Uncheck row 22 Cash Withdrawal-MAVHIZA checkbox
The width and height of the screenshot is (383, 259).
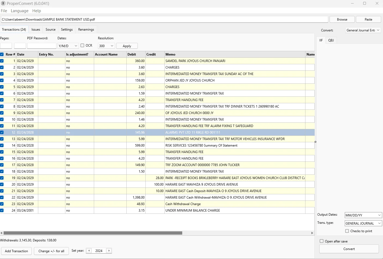(x=2, y=198)
